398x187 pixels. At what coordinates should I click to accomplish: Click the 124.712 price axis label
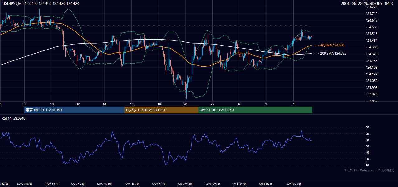[x=372, y=14]
